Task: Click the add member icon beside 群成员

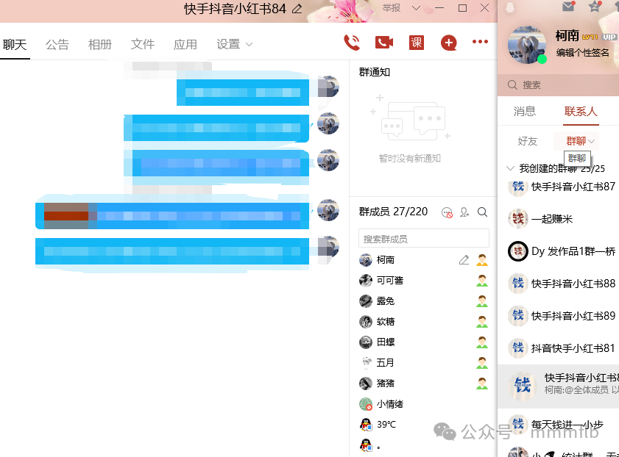Action: point(464,212)
